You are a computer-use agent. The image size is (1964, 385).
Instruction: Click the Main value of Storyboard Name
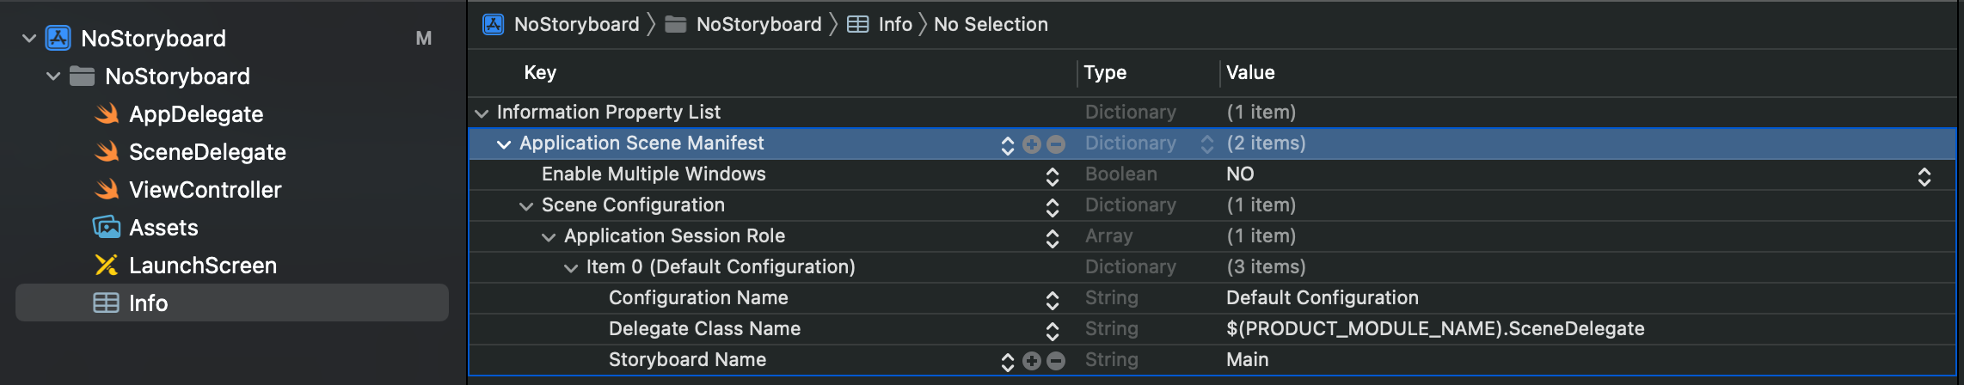tap(1247, 359)
